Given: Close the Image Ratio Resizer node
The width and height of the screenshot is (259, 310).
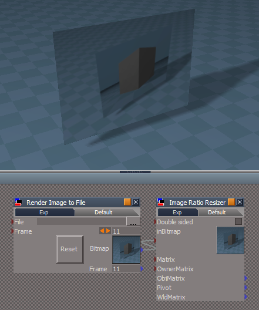Looking at the screenshot, I should pyautogui.click(x=240, y=202).
